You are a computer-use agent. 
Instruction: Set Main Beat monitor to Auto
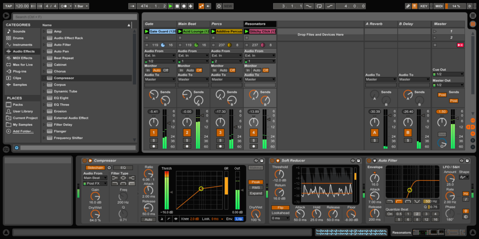click(x=190, y=70)
